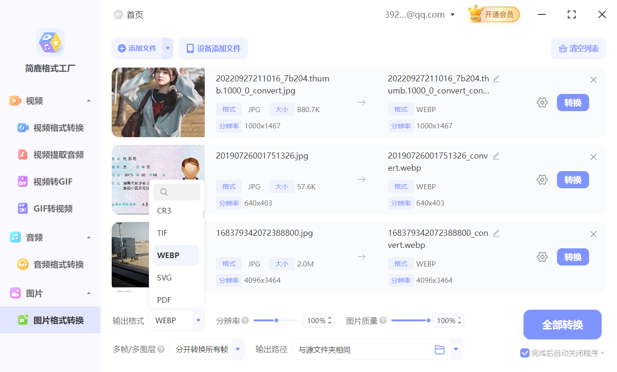
Task: Click 全部转换 to convert all files
Action: [562, 325]
